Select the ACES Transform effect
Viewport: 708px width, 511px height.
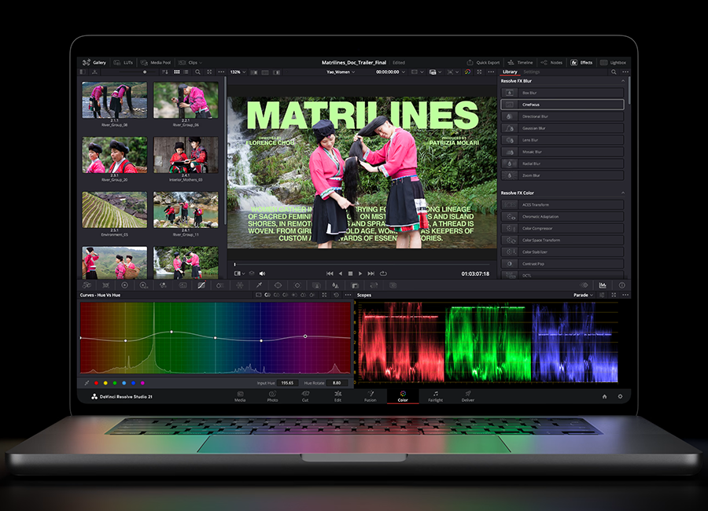click(x=562, y=204)
